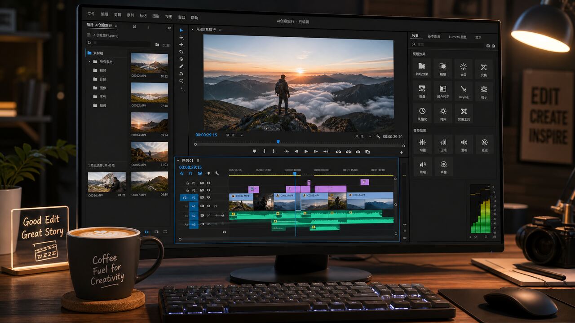Open the Keying effects category
Image resolution: width=575 pixels, height=323 pixels.
pos(464,91)
